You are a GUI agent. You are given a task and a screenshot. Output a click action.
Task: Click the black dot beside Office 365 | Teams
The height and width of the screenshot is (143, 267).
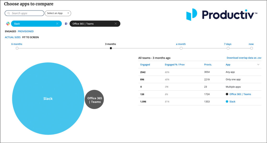pyautogui.click(x=227, y=94)
